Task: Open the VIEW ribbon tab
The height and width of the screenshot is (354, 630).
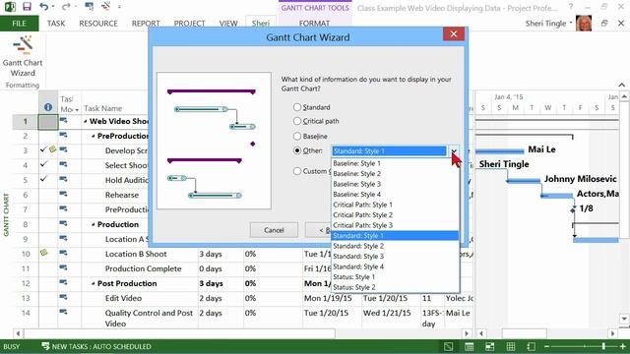Action: coord(228,24)
